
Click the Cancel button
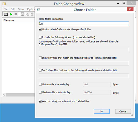tap(123, 112)
